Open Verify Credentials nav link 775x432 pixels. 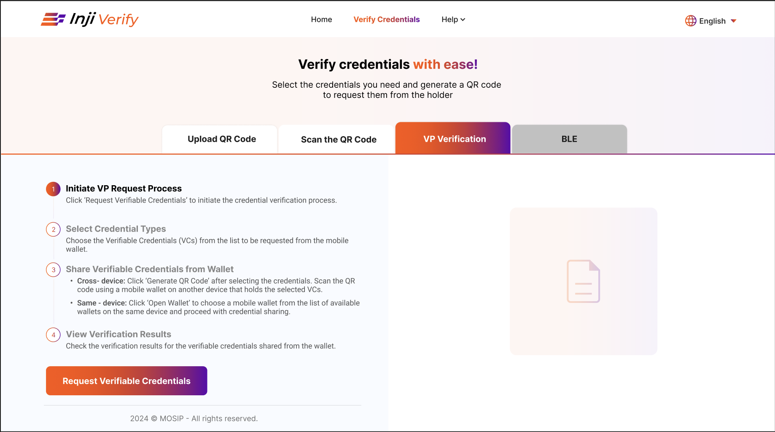pos(386,19)
